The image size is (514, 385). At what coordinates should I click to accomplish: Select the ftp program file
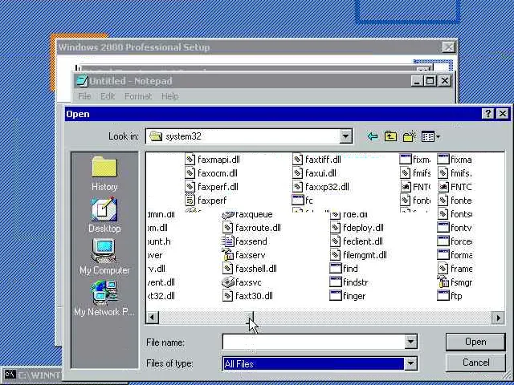click(450, 296)
